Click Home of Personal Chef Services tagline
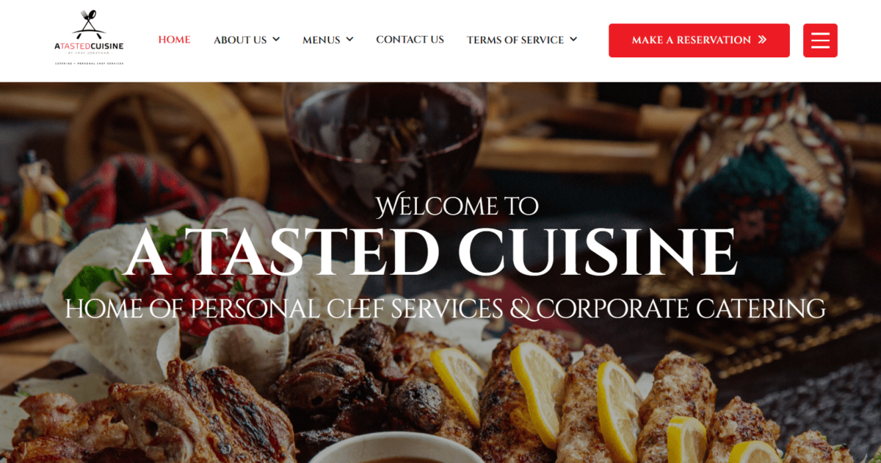881x463 pixels. [445, 309]
